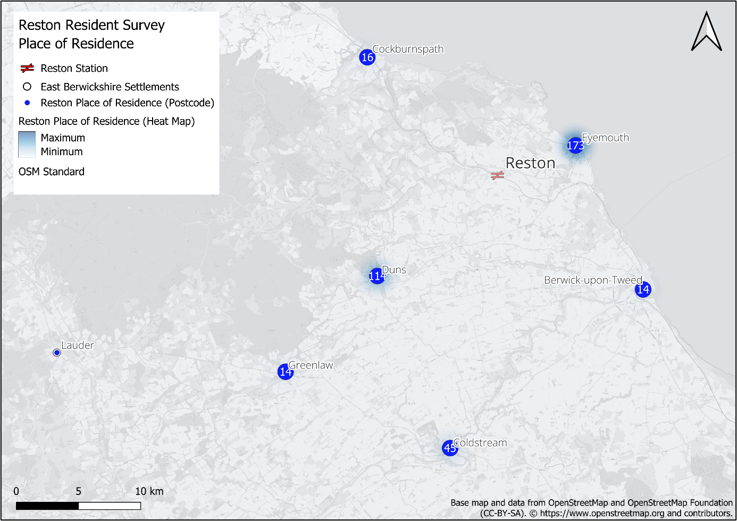Click the 'Duns' town label
The height and width of the screenshot is (521, 737).
coord(394,270)
